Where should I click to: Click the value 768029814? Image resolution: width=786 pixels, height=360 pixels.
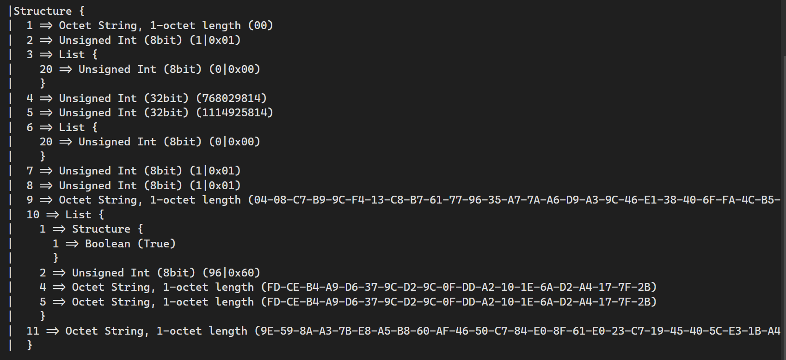[x=231, y=98]
